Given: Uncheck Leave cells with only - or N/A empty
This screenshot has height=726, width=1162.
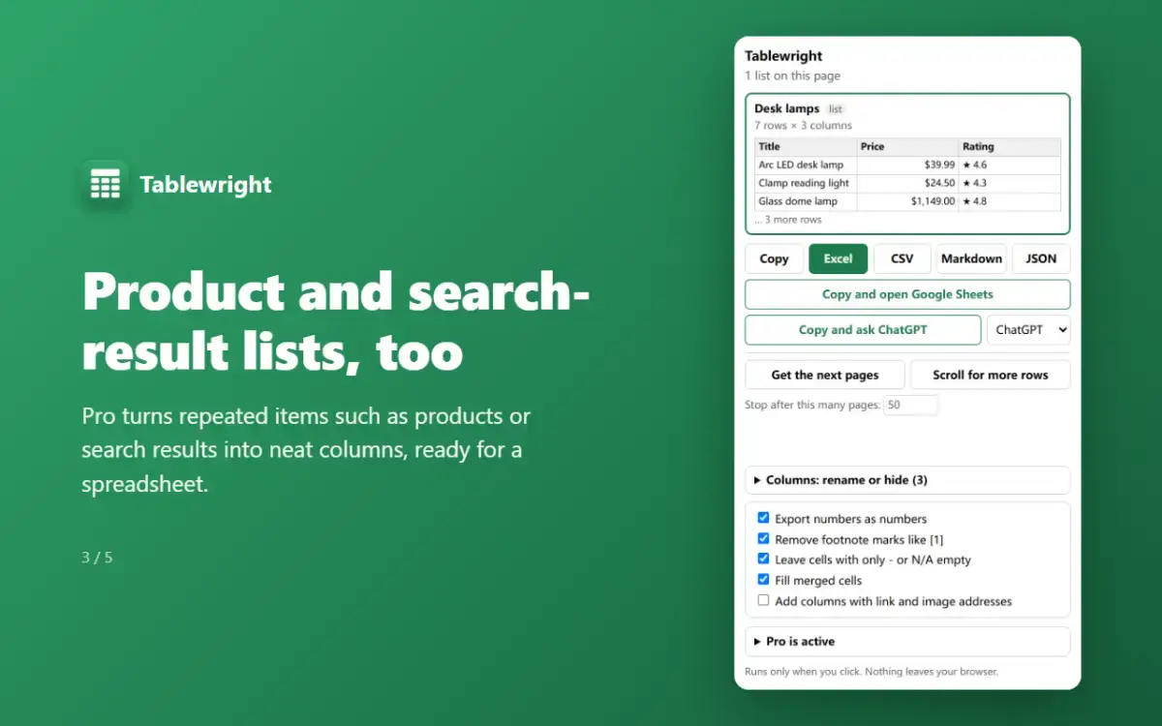Looking at the screenshot, I should pyautogui.click(x=763, y=559).
